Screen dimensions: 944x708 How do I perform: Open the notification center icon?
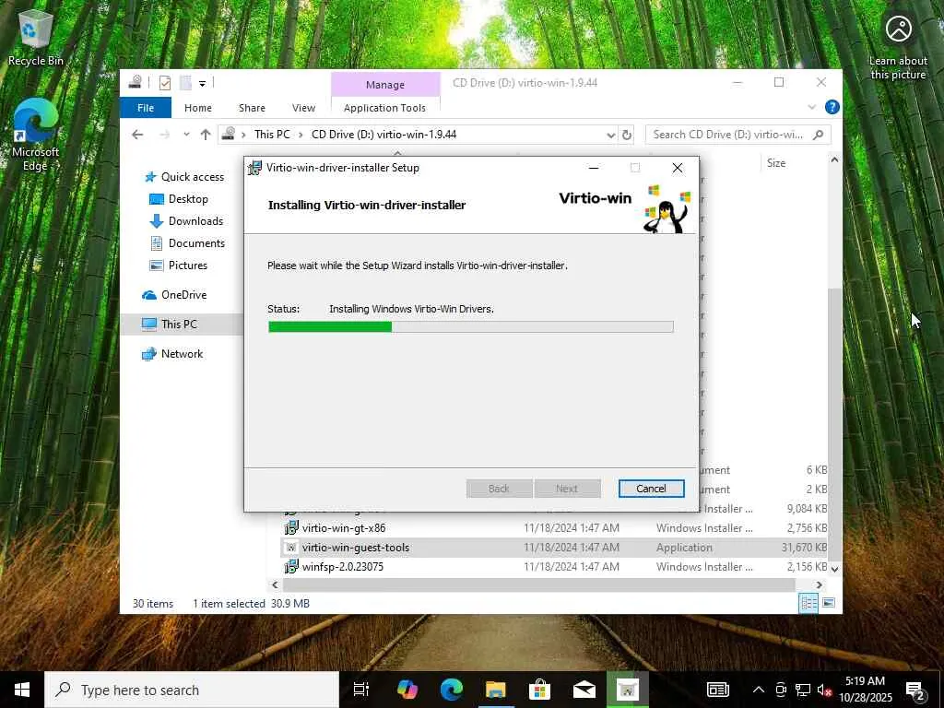pyautogui.click(x=915, y=690)
